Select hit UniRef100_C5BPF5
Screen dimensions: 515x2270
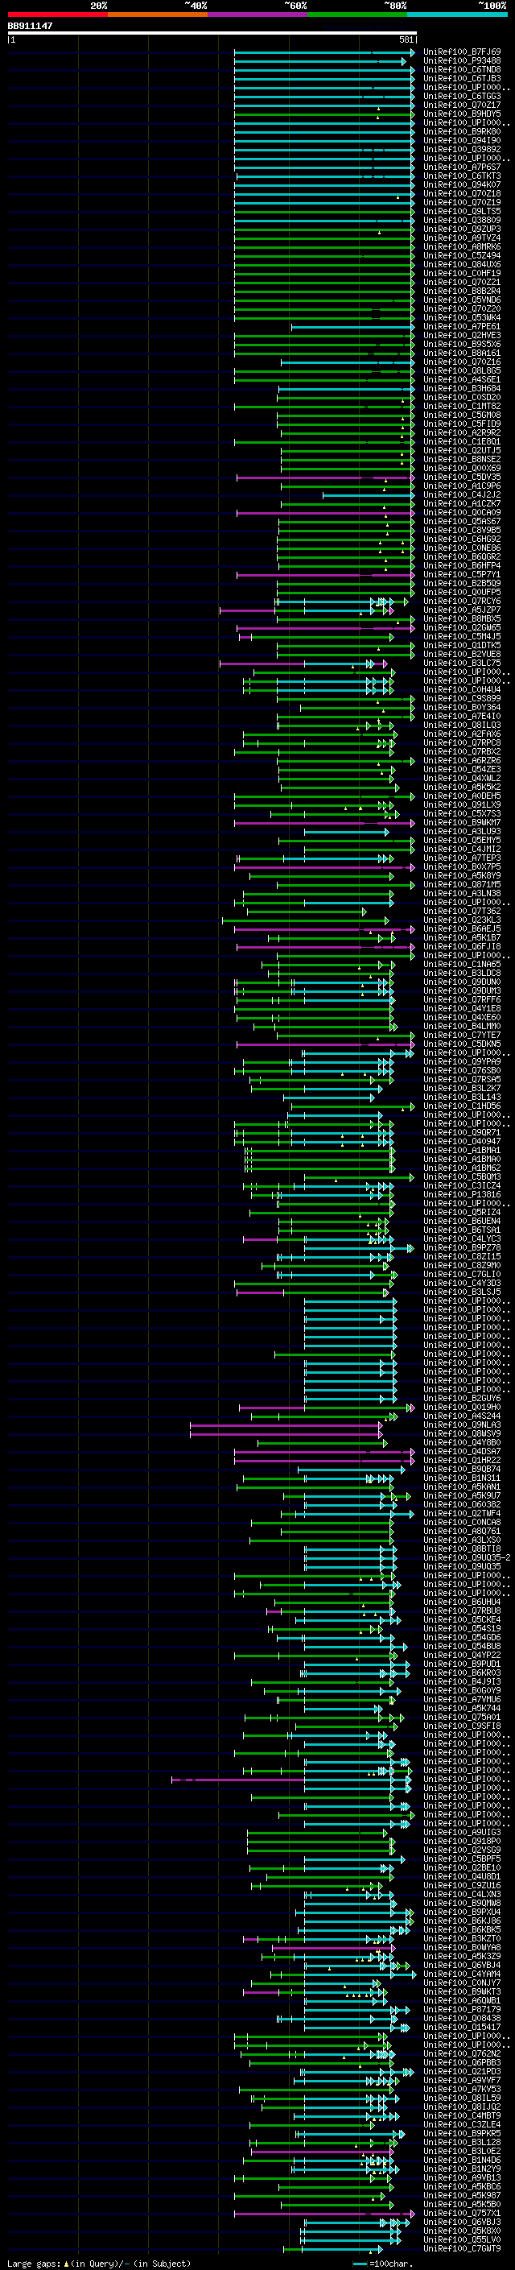[x=462, y=1859]
